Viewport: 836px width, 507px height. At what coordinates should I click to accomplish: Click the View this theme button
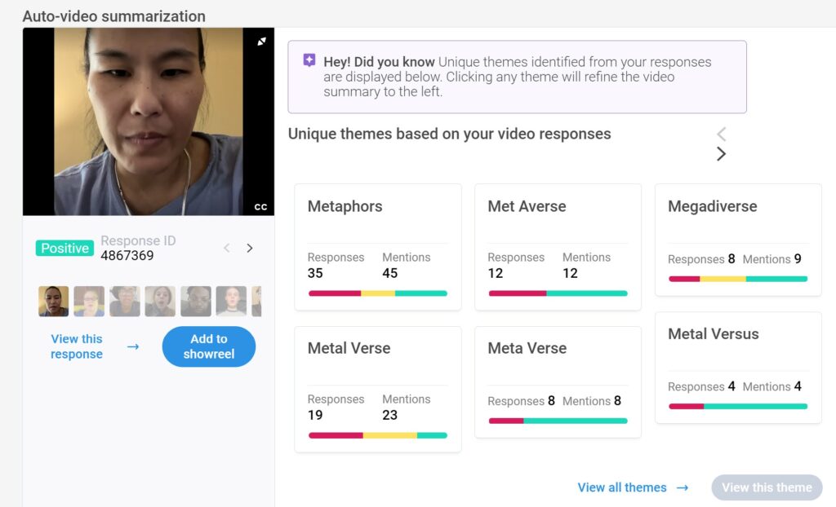pyautogui.click(x=767, y=487)
